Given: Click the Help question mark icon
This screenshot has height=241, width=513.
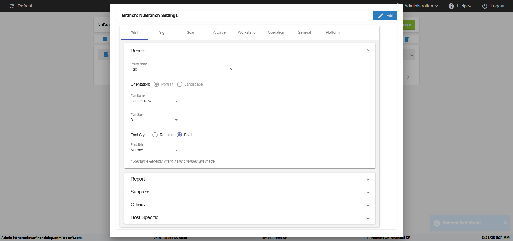Looking at the screenshot, I should click(451, 6).
